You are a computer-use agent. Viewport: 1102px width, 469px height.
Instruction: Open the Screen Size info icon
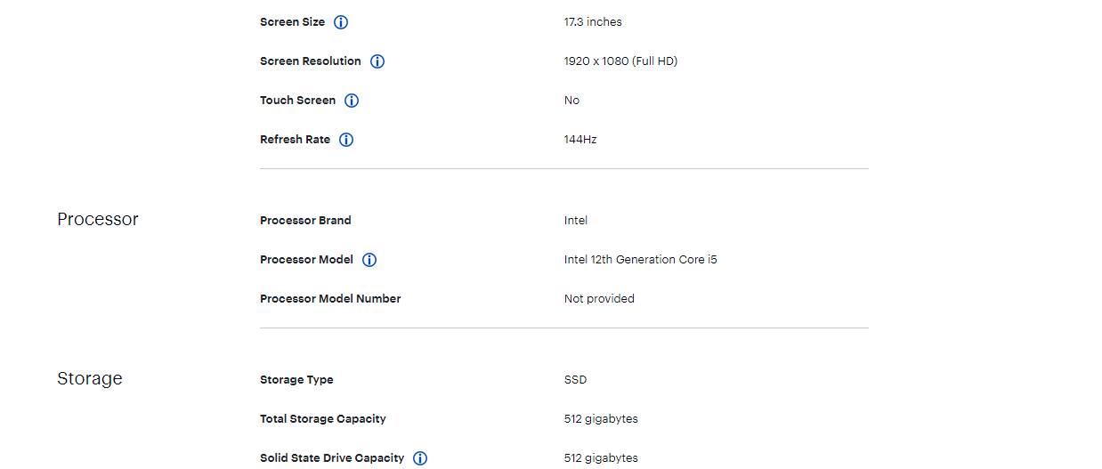point(341,22)
